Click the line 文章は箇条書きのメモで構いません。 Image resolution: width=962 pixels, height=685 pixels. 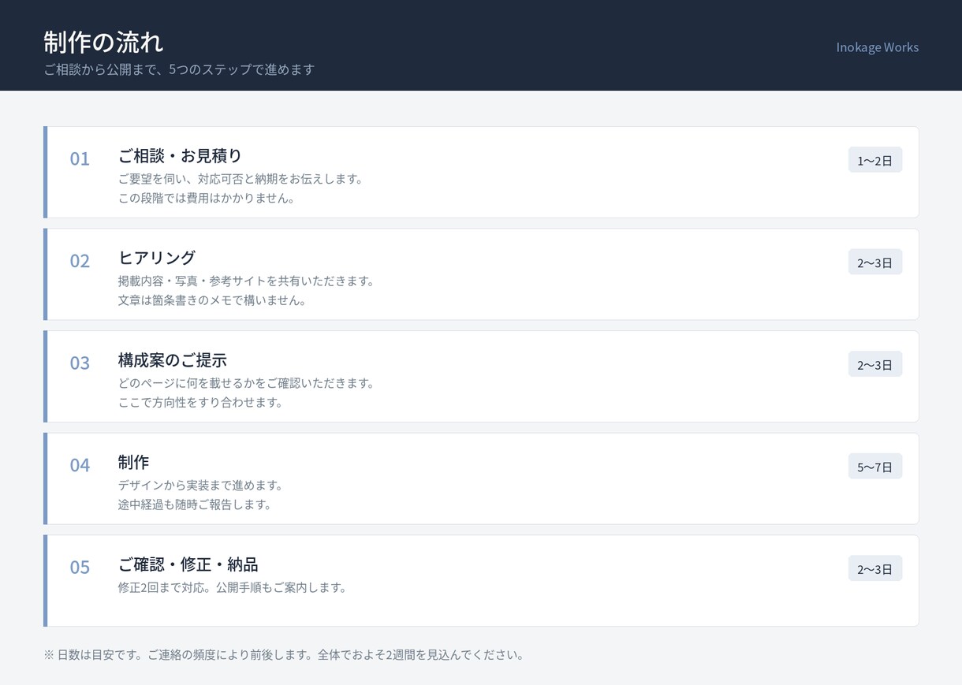click(214, 300)
